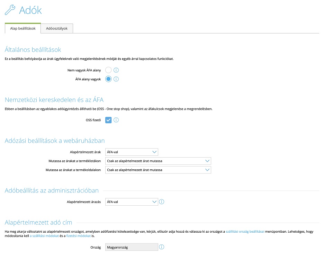Follow the szállítási módokat link
The height and width of the screenshot is (277, 323).
(44, 236)
